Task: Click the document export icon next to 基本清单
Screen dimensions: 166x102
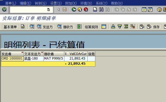Action: [23, 27]
